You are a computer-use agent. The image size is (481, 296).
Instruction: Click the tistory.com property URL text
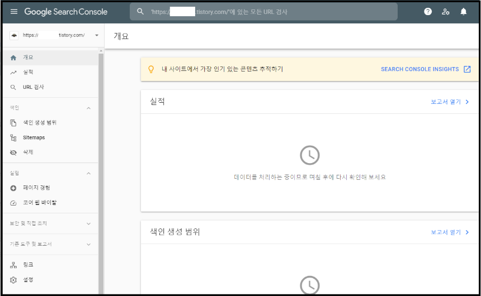54,35
